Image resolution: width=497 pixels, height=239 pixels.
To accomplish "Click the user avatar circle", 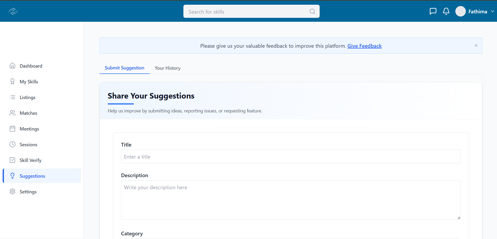I will click(x=460, y=11).
